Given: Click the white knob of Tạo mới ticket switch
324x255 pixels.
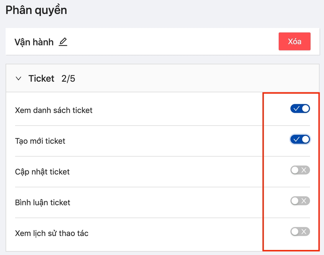Looking at the screenshot, I should [x=305, y=139].
